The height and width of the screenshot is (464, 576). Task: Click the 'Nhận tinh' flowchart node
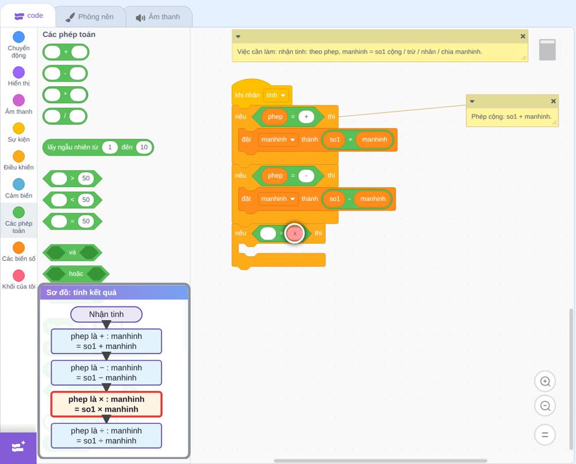(106, 314)
